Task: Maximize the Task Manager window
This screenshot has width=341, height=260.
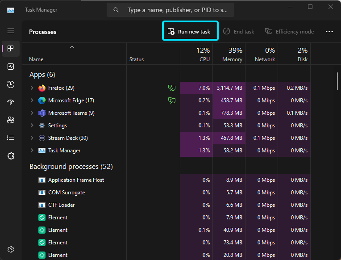Action: click(310, 7)
